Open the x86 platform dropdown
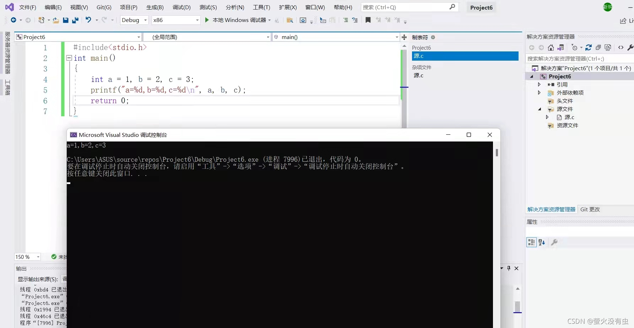 tap(176, 20)
